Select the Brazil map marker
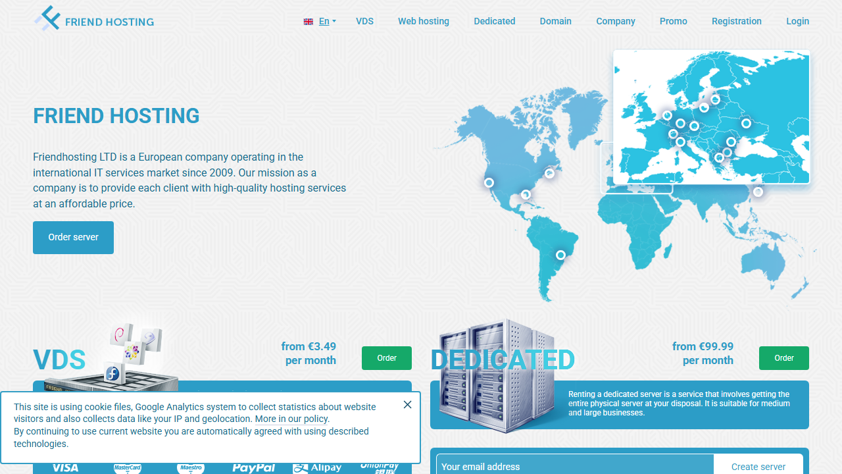The image size is (842, 474). click(560, 255)
